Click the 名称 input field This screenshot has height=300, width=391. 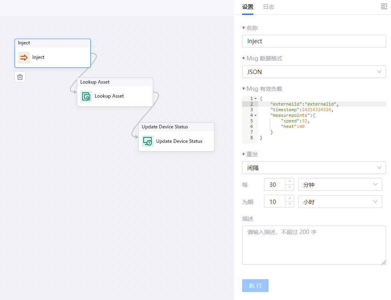314,41
